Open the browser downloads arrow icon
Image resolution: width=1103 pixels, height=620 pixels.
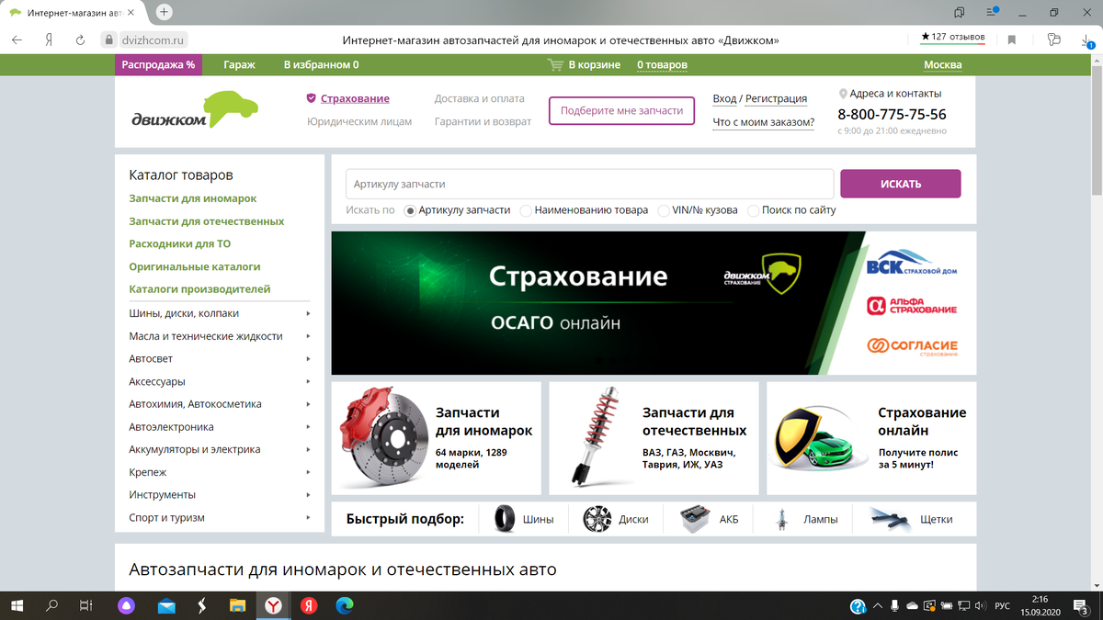click(x=1086, y=39)
